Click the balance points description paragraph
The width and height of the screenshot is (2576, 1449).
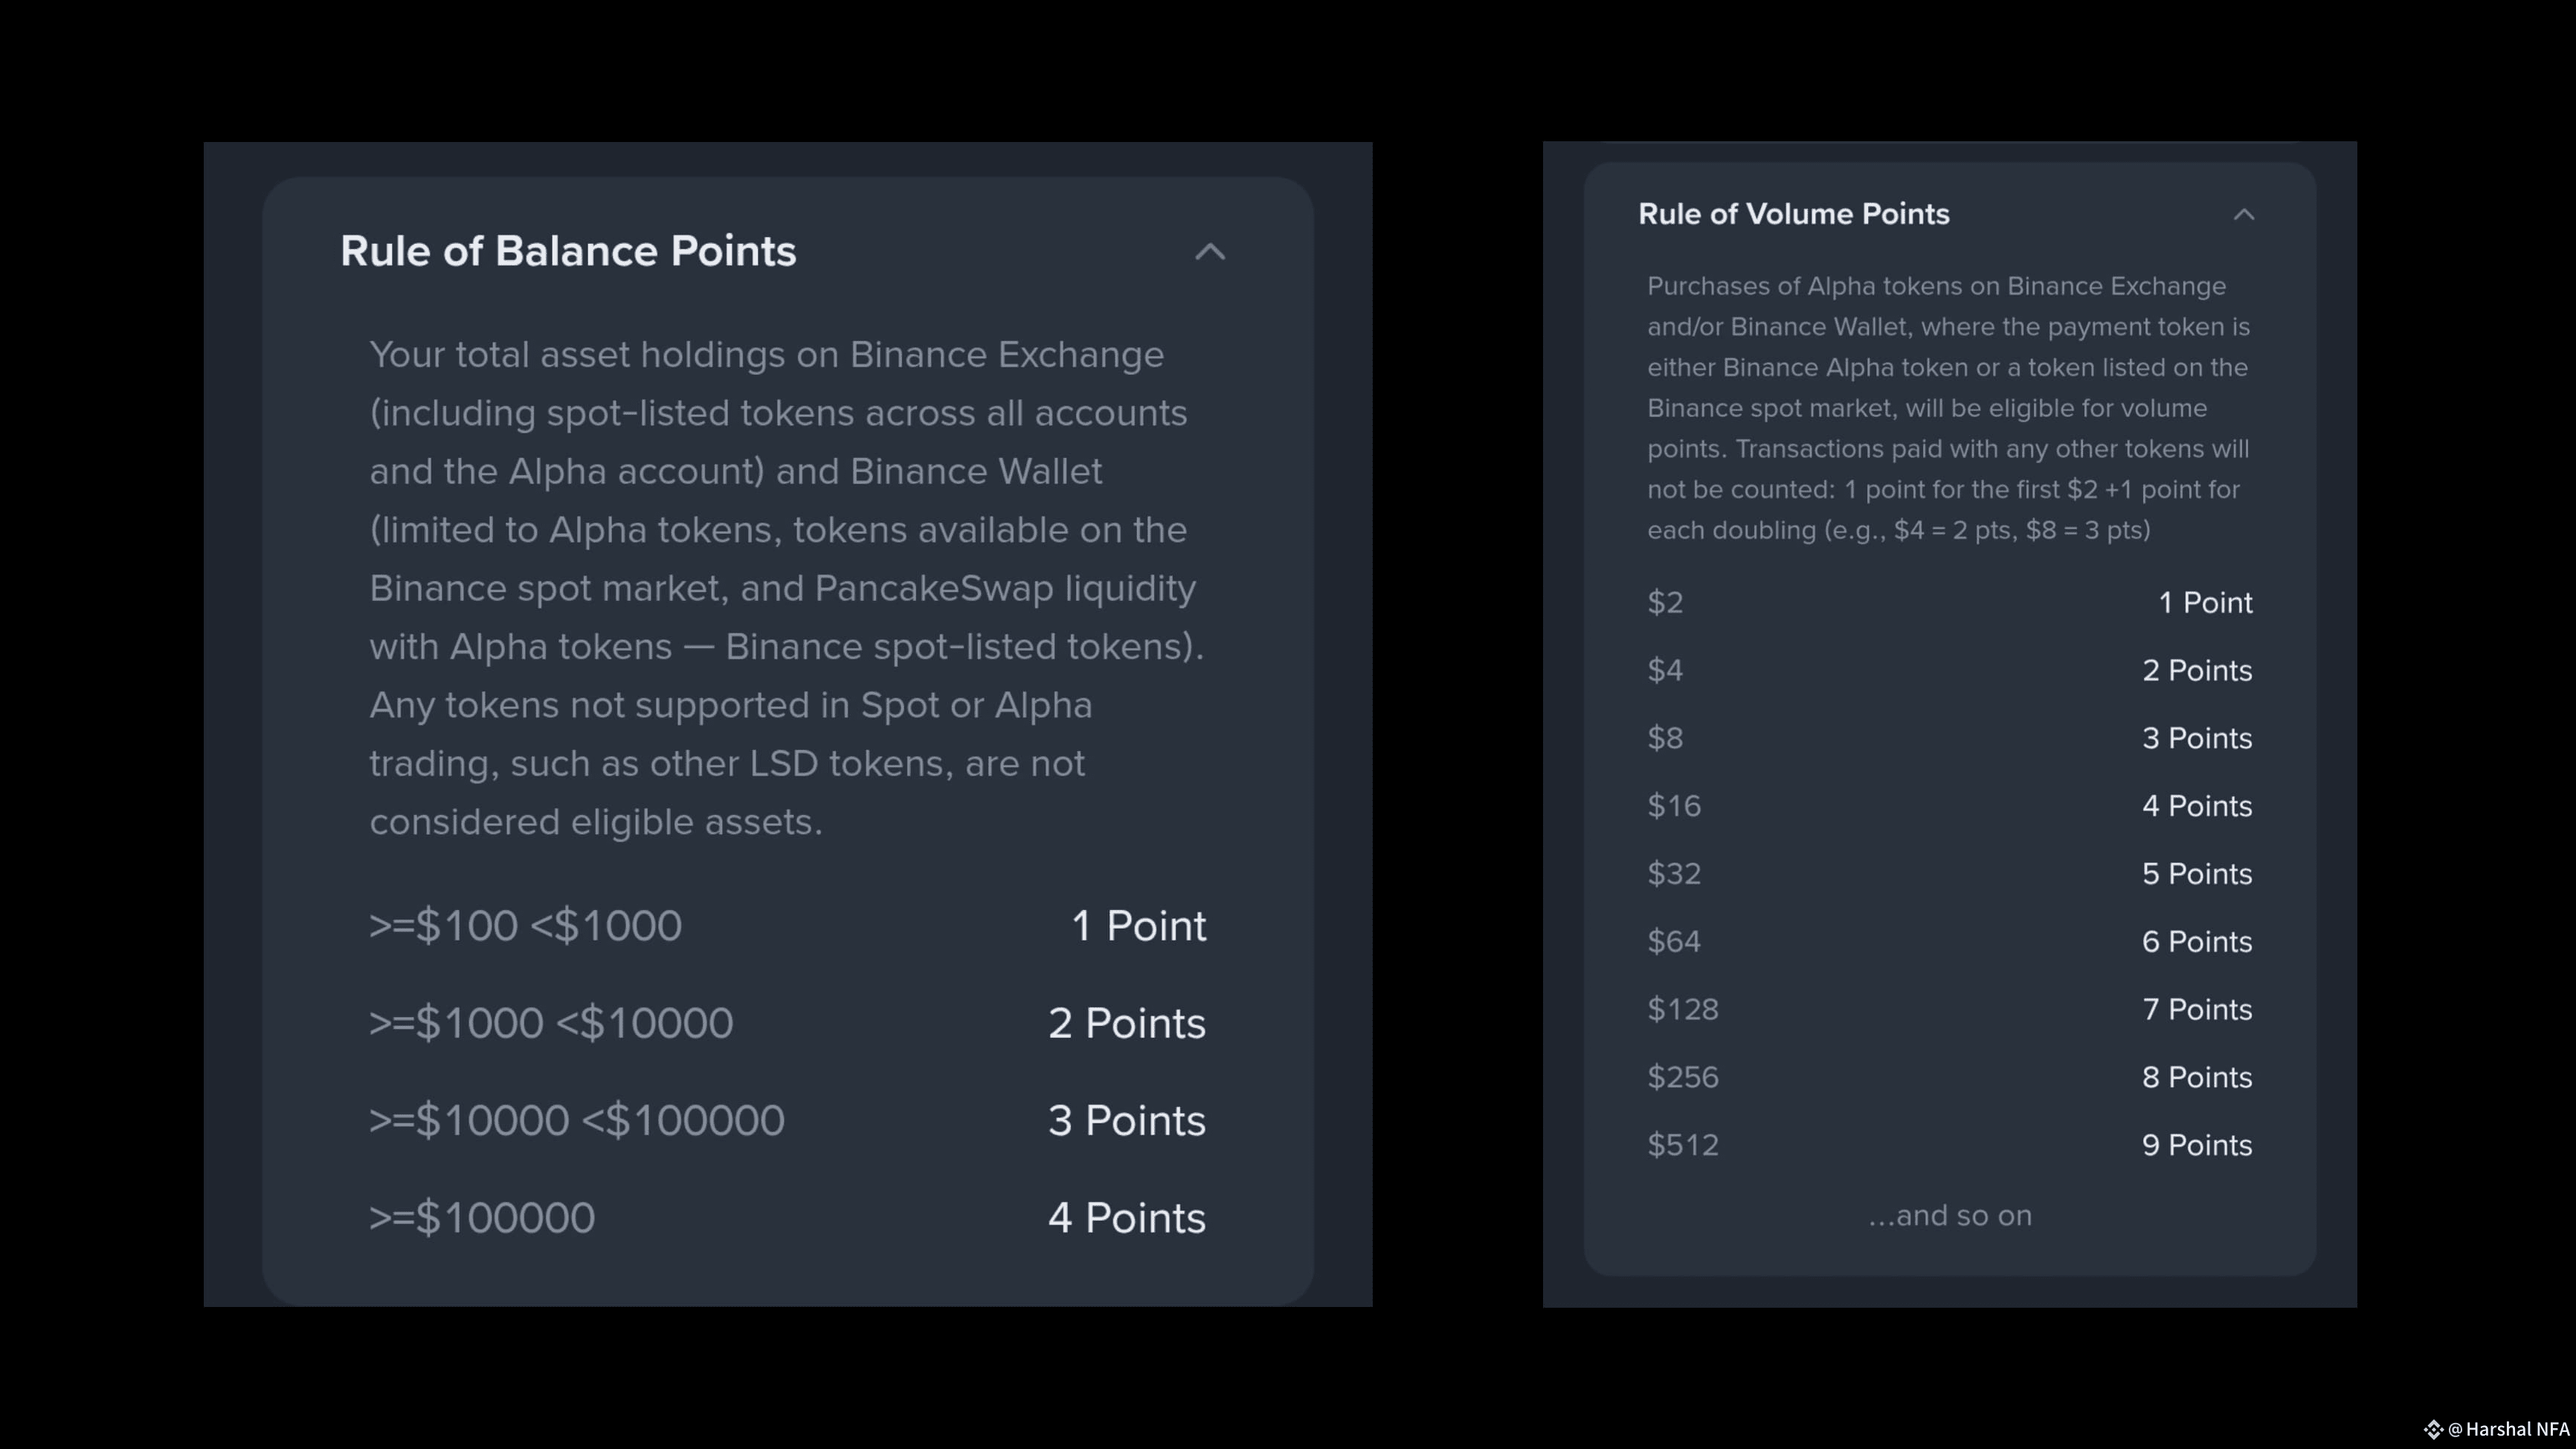[786, 588]
